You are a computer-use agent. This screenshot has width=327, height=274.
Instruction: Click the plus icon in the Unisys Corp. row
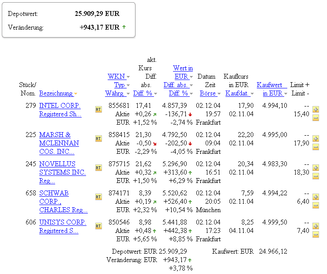(316, 226)
